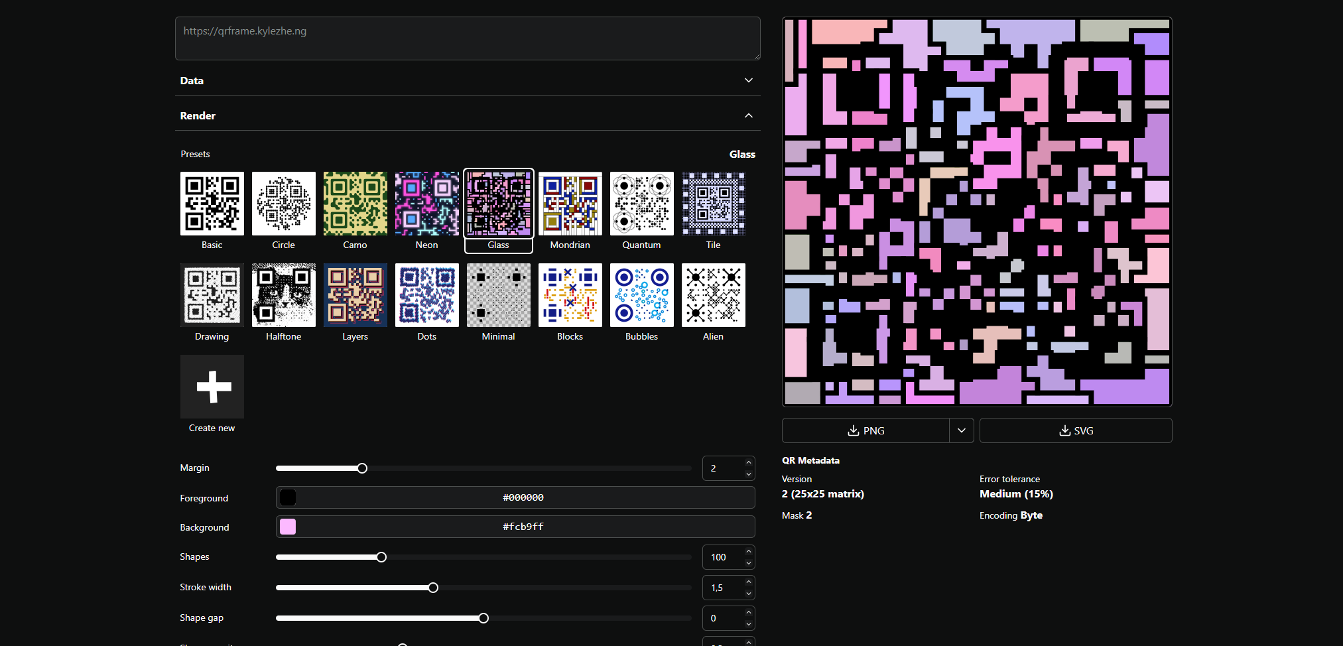Click the QR Metadata heading
The image size is (1343, 646).
point(810,460)
